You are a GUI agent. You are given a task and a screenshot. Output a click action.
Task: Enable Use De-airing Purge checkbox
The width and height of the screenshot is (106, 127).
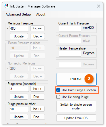click(58, 97)
